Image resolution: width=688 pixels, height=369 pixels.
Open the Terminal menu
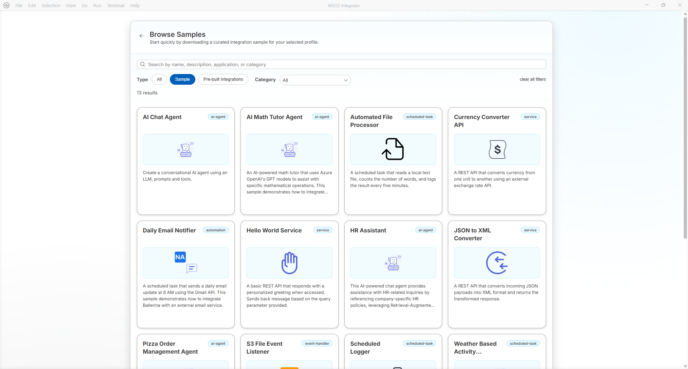pos(116,5)
